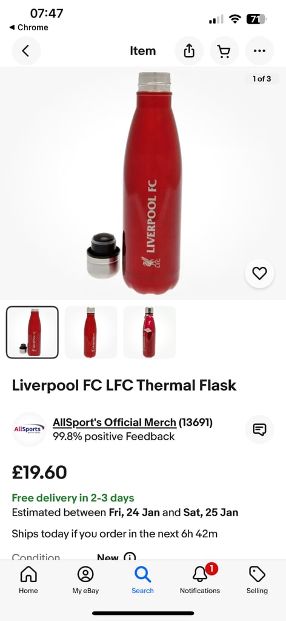Select the third packaged flask thumbnail
Screen dimensions: 286x621
(149, 332)
